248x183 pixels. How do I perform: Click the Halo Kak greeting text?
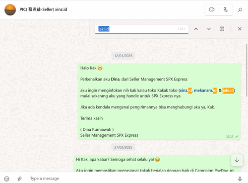(x=88, y=68)
